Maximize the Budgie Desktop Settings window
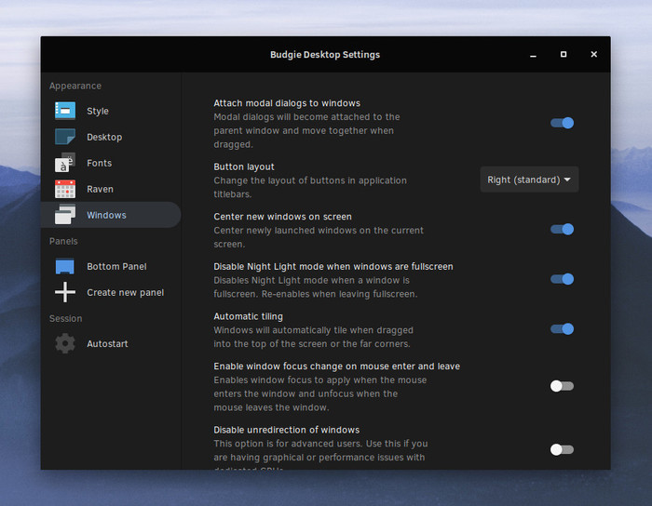This screenshot has height=506, width=652. 563,54
